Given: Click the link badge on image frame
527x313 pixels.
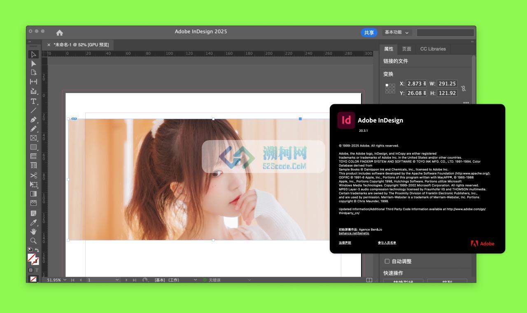Looking at the screenshot, I should tap(74, 119).
